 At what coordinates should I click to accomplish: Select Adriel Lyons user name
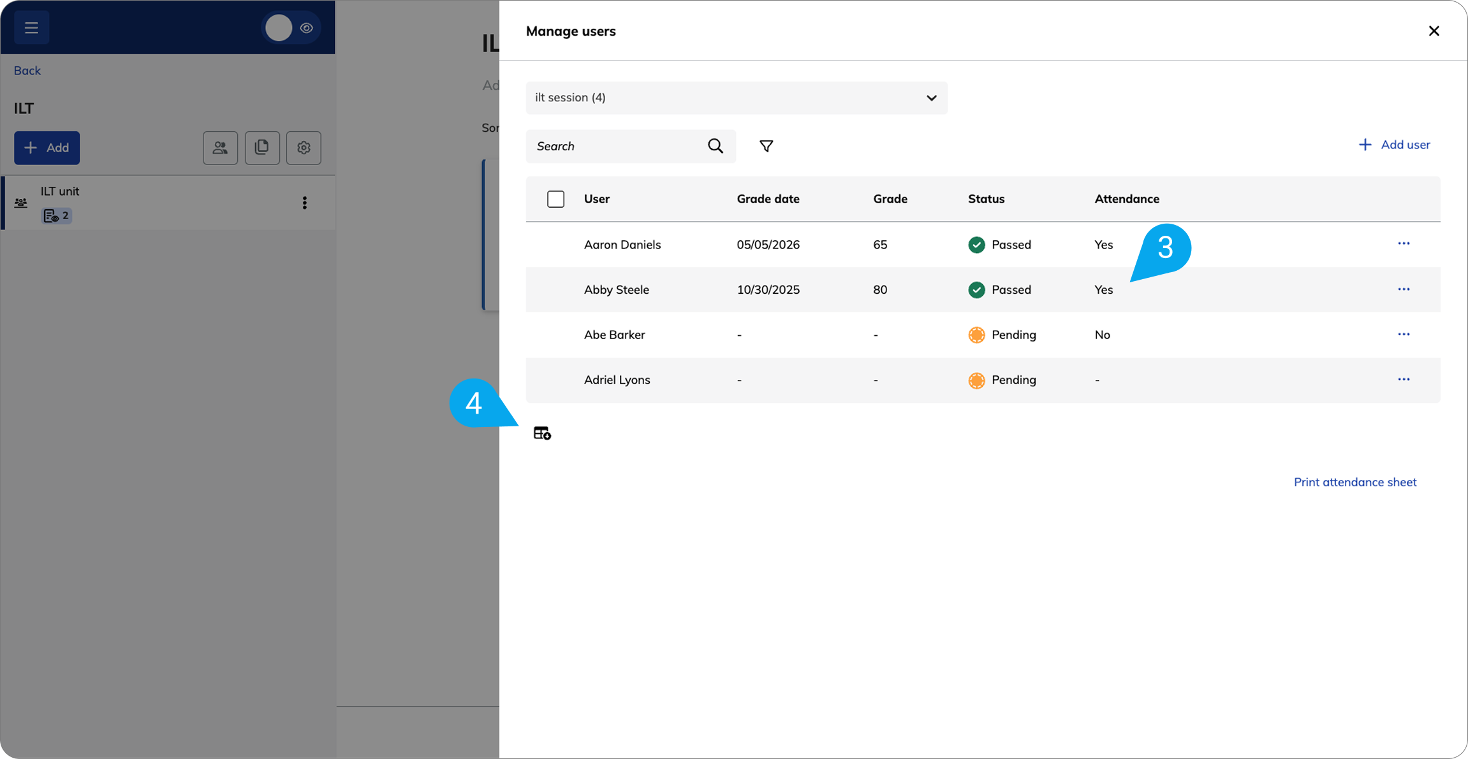click(617, 380)
